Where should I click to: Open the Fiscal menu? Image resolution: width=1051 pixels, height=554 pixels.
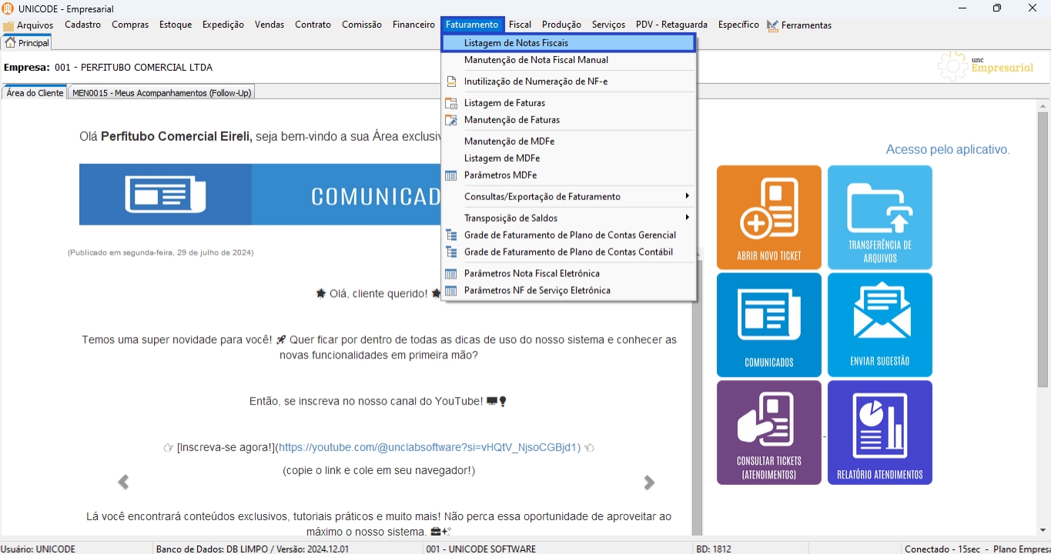pos(520,25)
